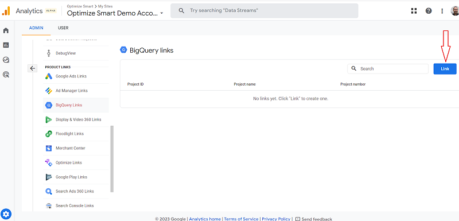Switch to the USER tab
The image size is (459, 221).
tap(63, 28)
